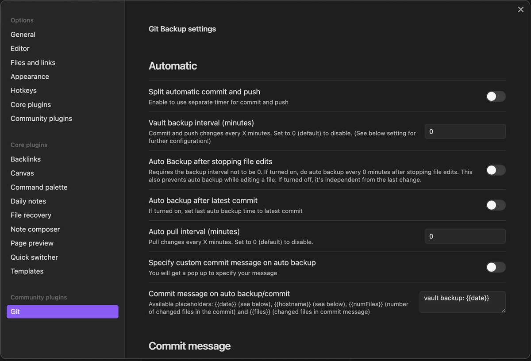Open the Editor settings tab
Screen dimensions: 531x361
(20, 49)
